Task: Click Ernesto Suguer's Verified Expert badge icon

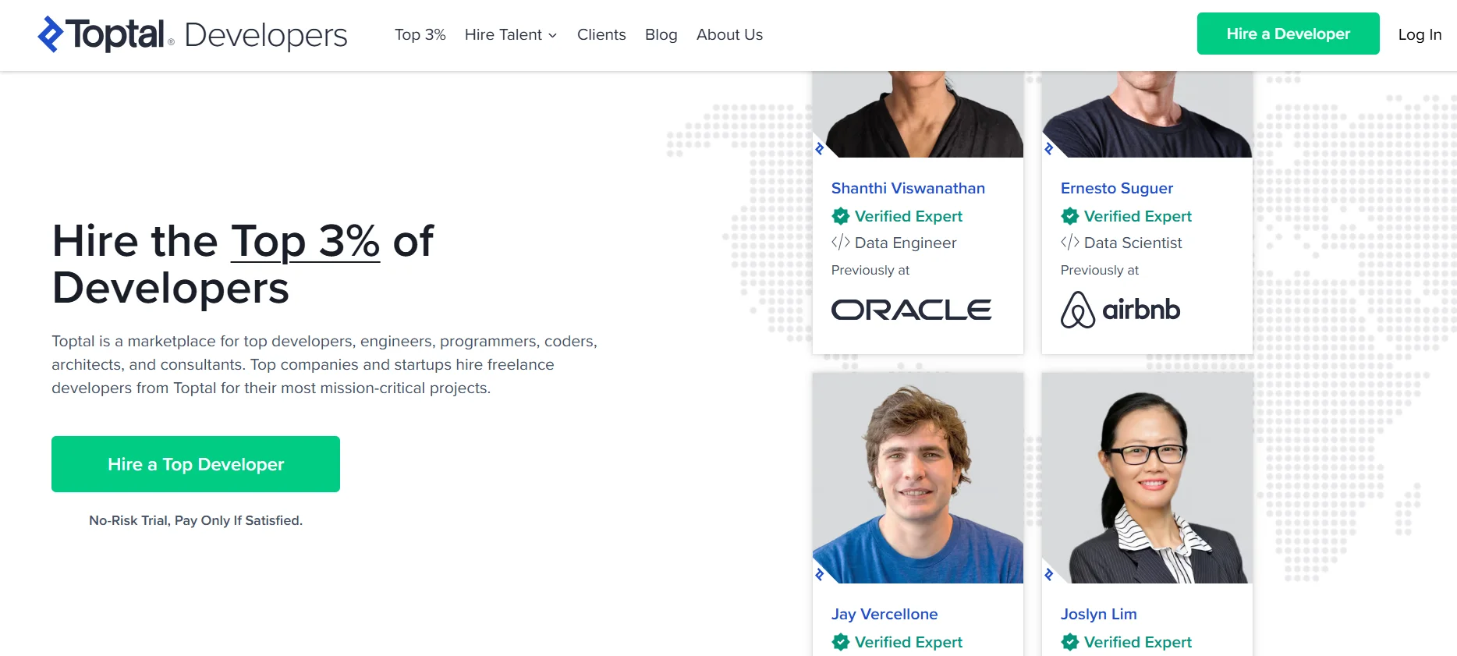Action: pyautogui.click(x=1070, y=216)
